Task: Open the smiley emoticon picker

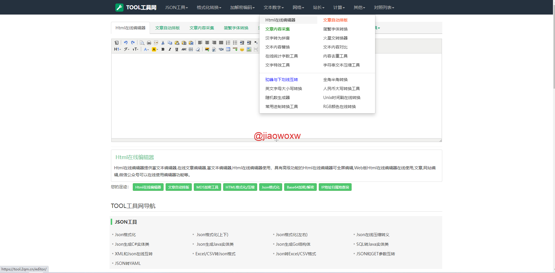Action: tap(242, 49)
